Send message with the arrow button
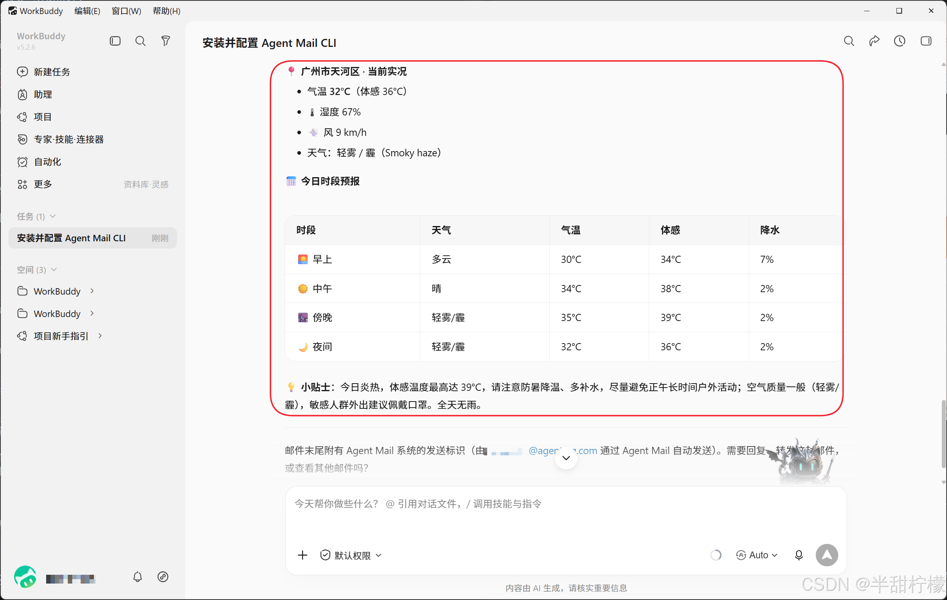Viewport: 947px width, 600px height. 827,555
